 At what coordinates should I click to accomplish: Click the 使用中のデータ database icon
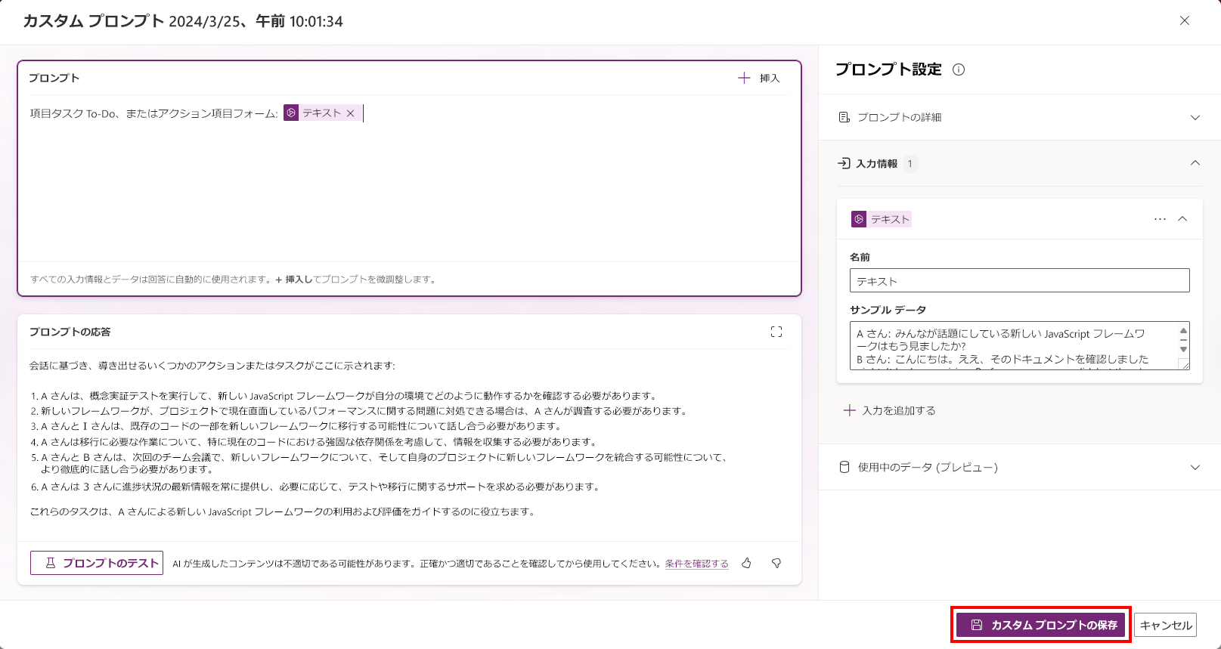point(844,467)
